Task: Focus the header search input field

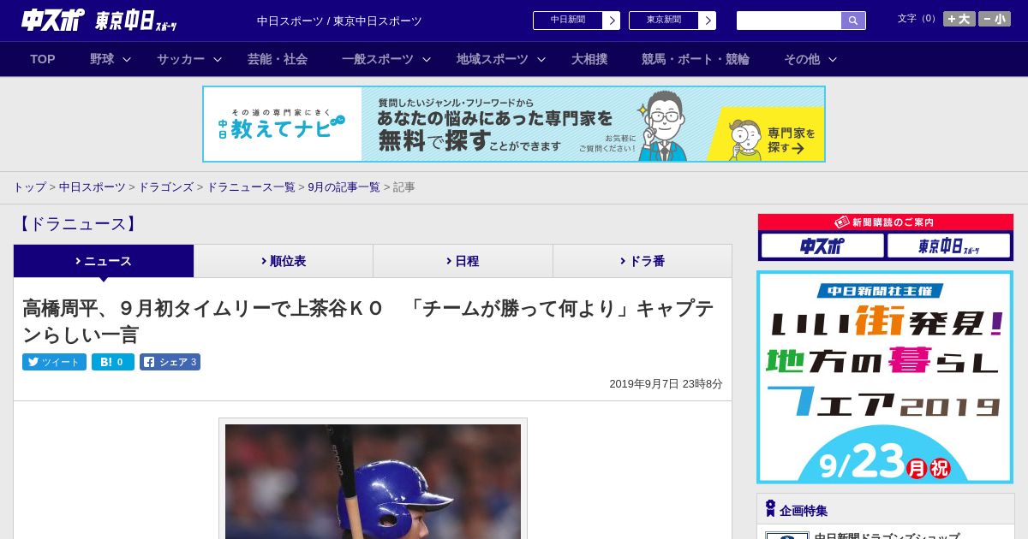Action: pyautogui.click(x=789, y=21)
